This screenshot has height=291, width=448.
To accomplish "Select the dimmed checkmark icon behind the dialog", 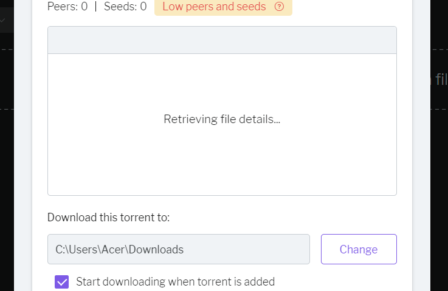I will (x=2, y=20).
